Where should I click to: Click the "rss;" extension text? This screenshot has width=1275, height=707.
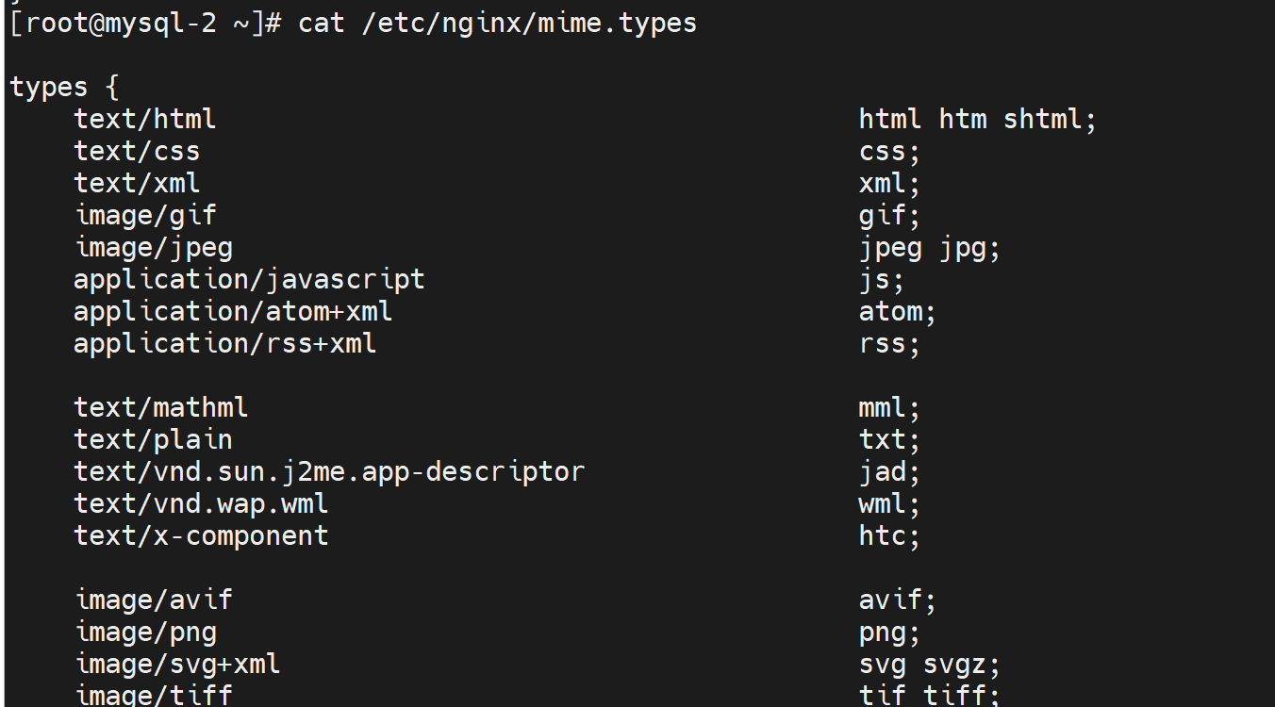(x=888, y=344)
